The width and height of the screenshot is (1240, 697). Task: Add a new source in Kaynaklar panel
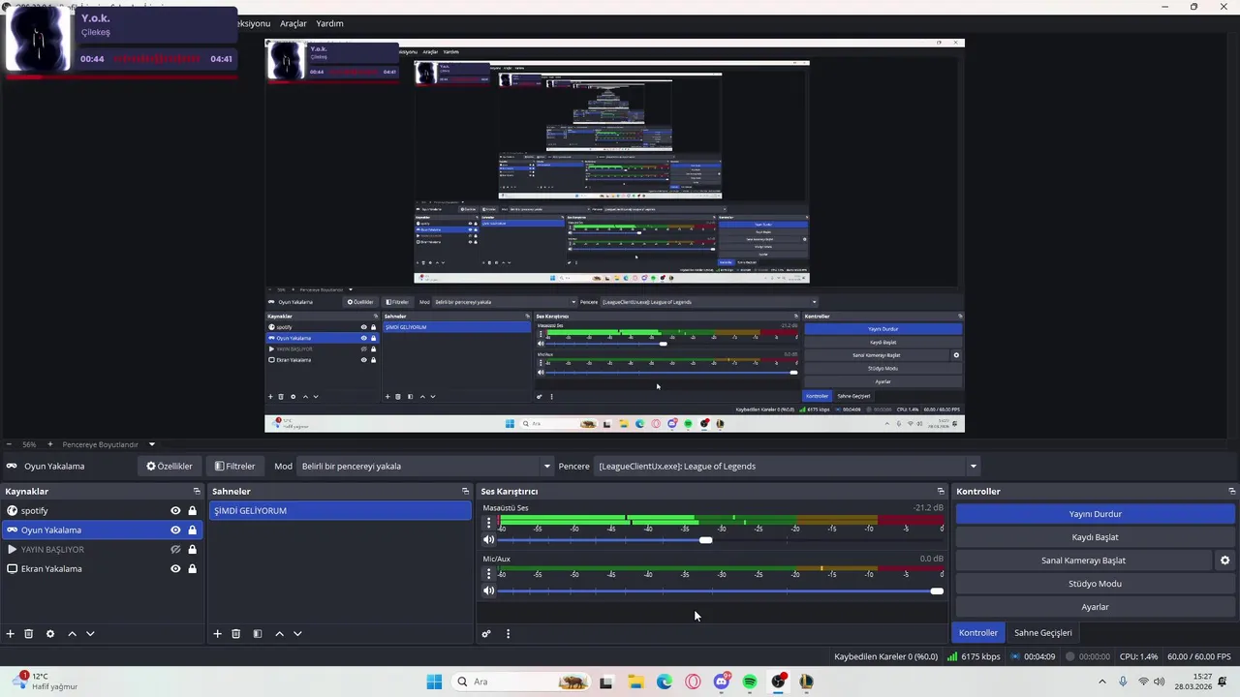pos(11,634)
